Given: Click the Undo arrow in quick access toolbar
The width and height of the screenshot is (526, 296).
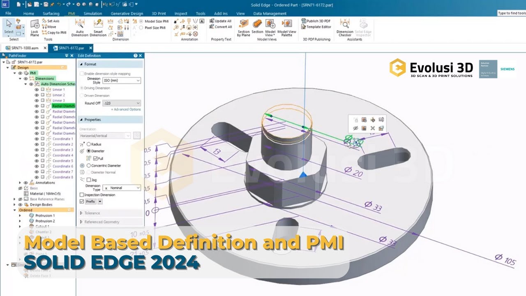Looking at the screenshot, I should point(59,4).
